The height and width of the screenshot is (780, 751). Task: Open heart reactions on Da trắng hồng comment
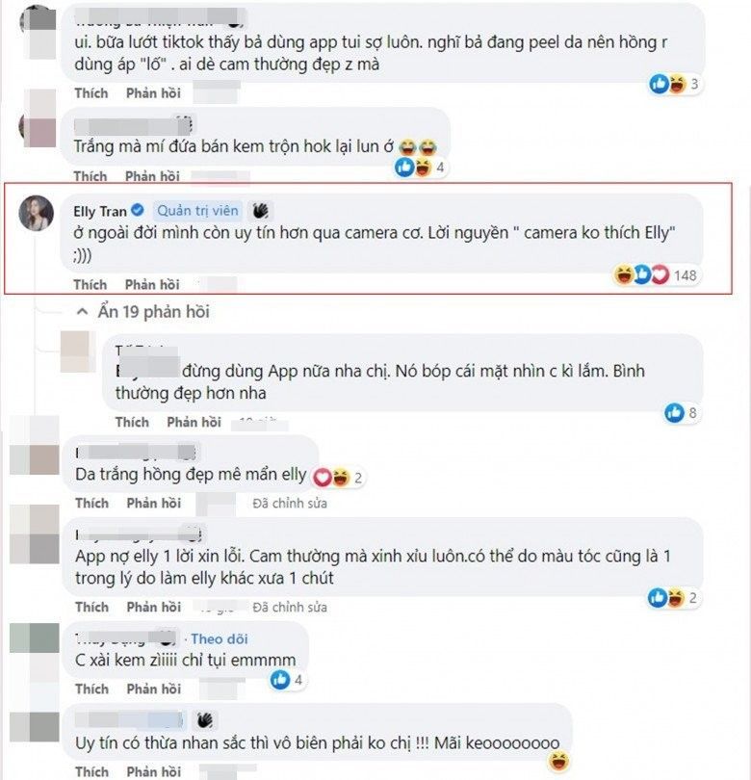click(x=338, y=478)
